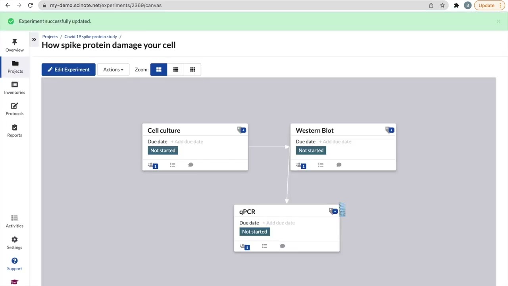Open Support help icon in sidebar

click(x=15, y=261)
